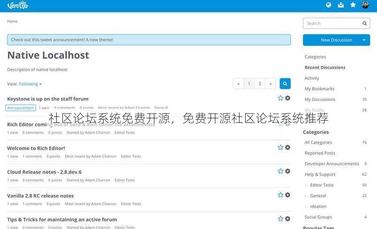The height and width of the screenshot is (229, 377).
Task: Open Social Groups category
Action: point(318,217)
